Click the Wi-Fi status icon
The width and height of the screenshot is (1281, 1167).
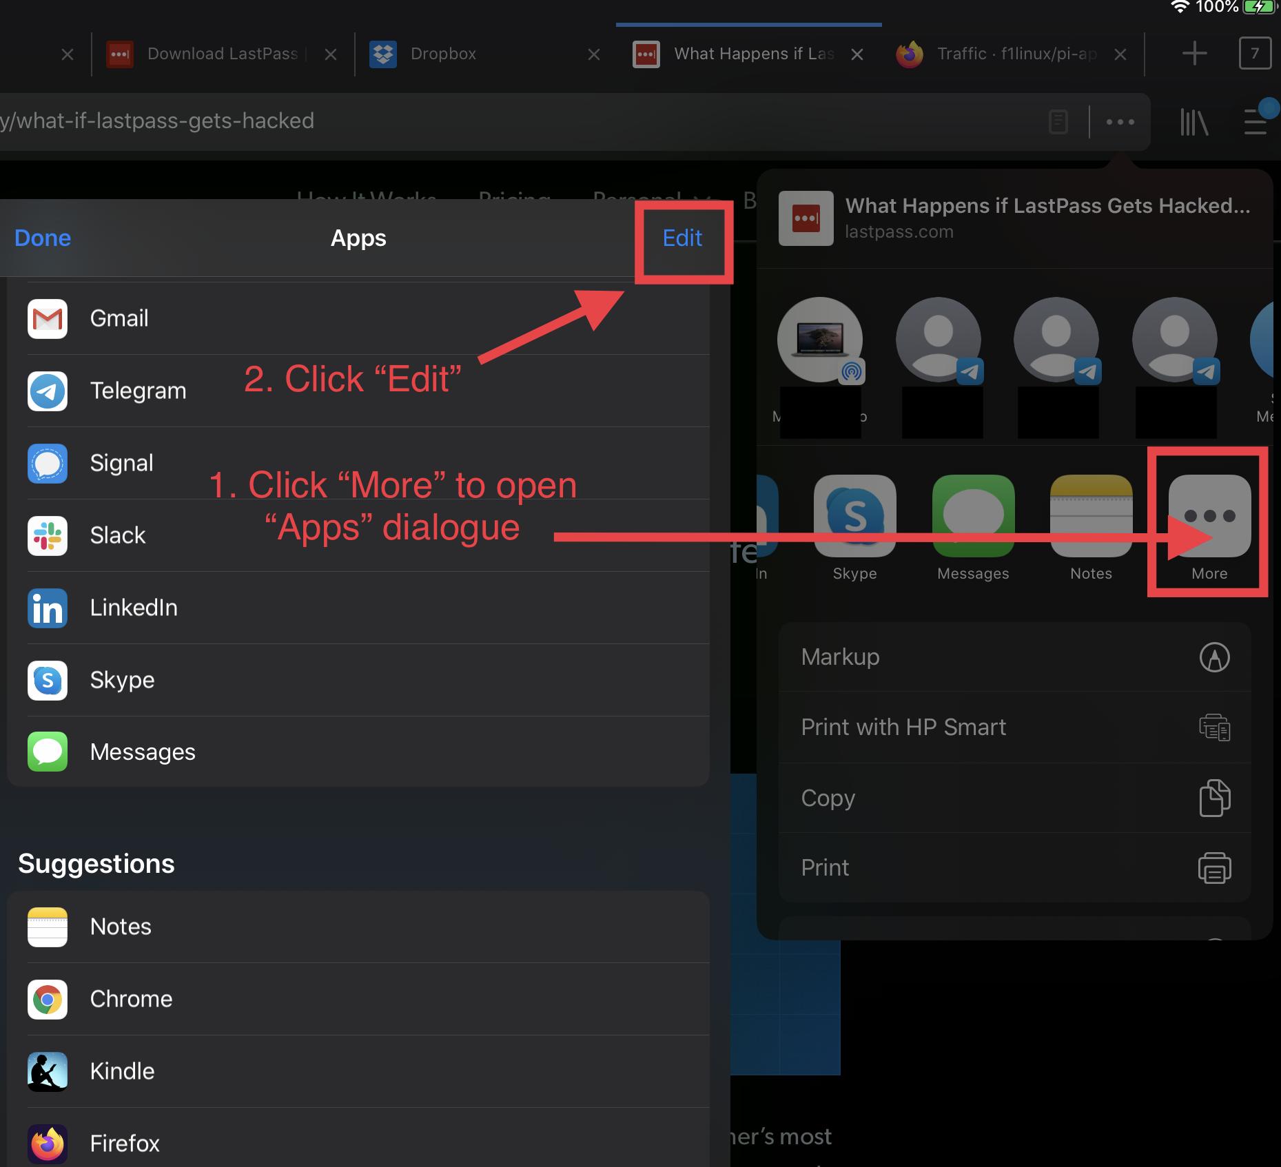[x=1180, y=7]
